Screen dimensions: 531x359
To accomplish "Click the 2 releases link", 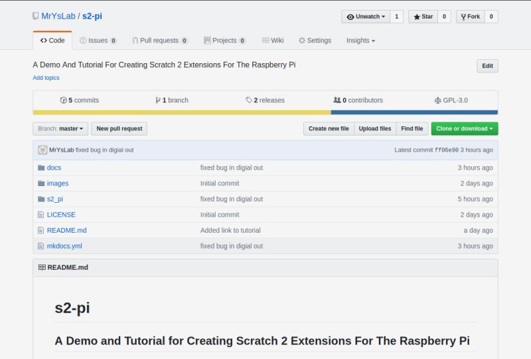I will point(265,100).
